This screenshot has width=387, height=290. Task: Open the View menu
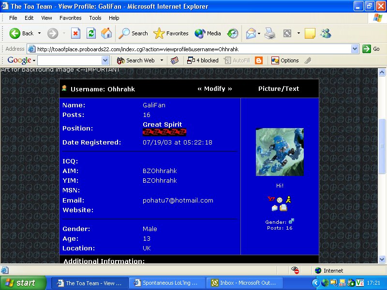(x=46, y=18)
